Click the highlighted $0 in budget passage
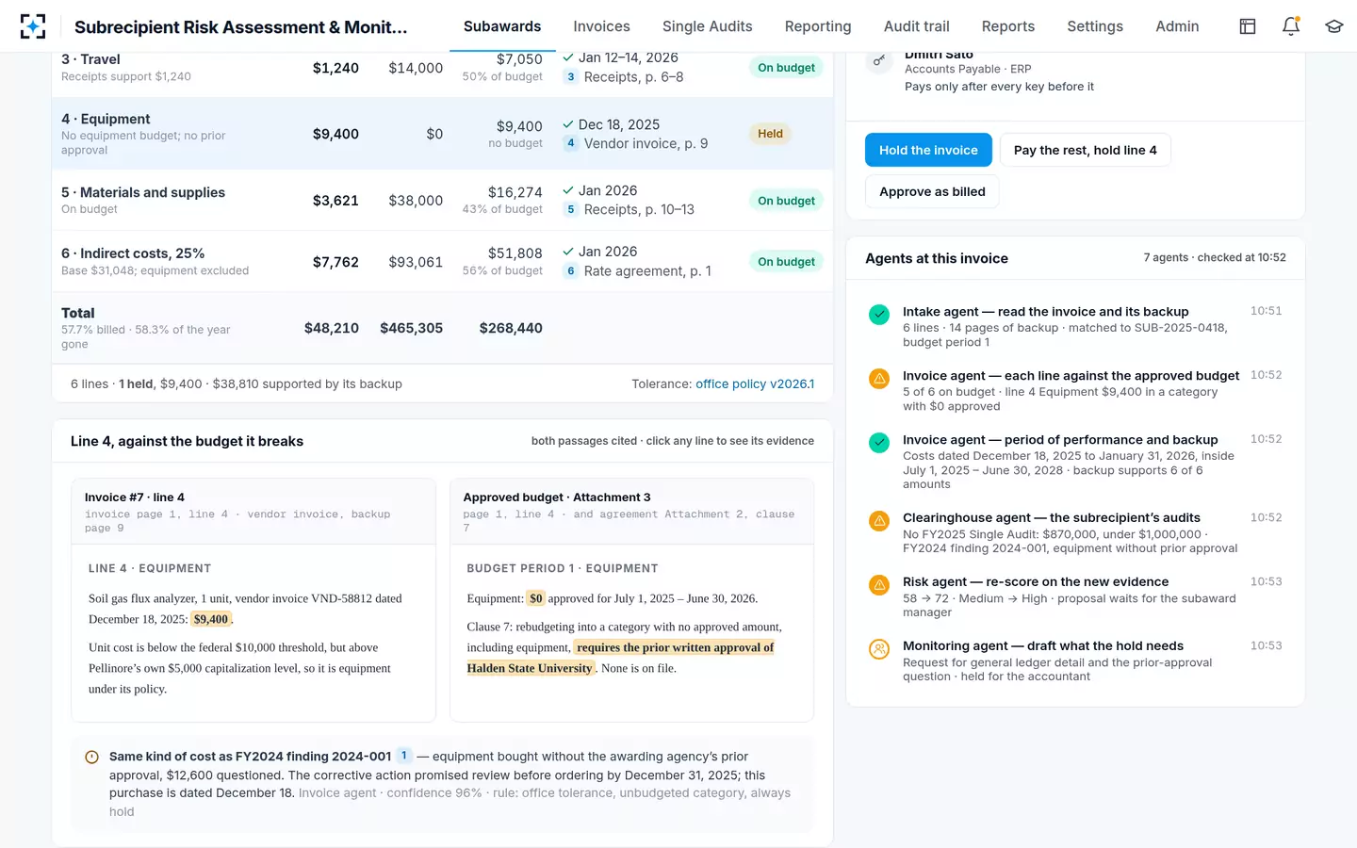 (x=535, y=598)
